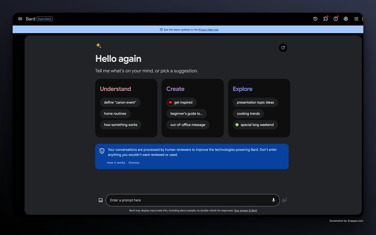Click the Create card heading

coord(175,89)
